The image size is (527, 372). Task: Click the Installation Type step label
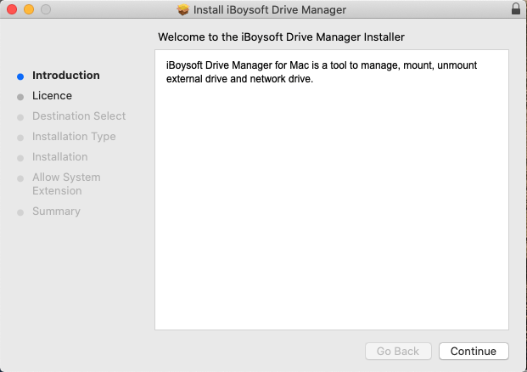point(74,137)
